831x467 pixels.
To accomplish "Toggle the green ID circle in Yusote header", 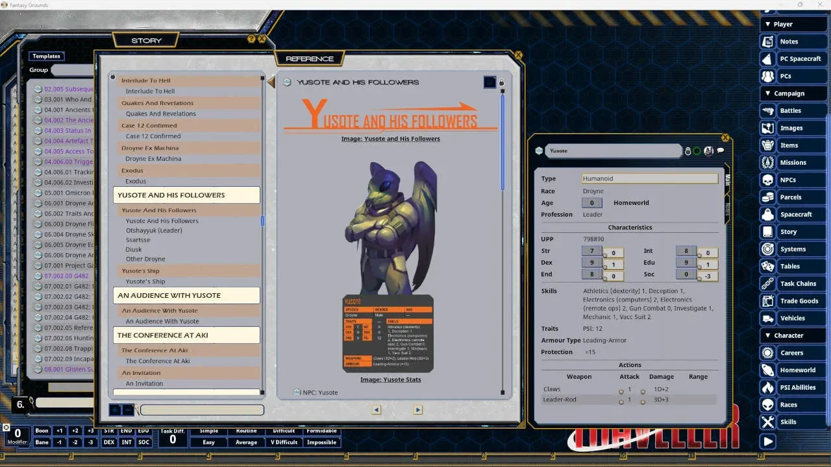I will point(697,151).
